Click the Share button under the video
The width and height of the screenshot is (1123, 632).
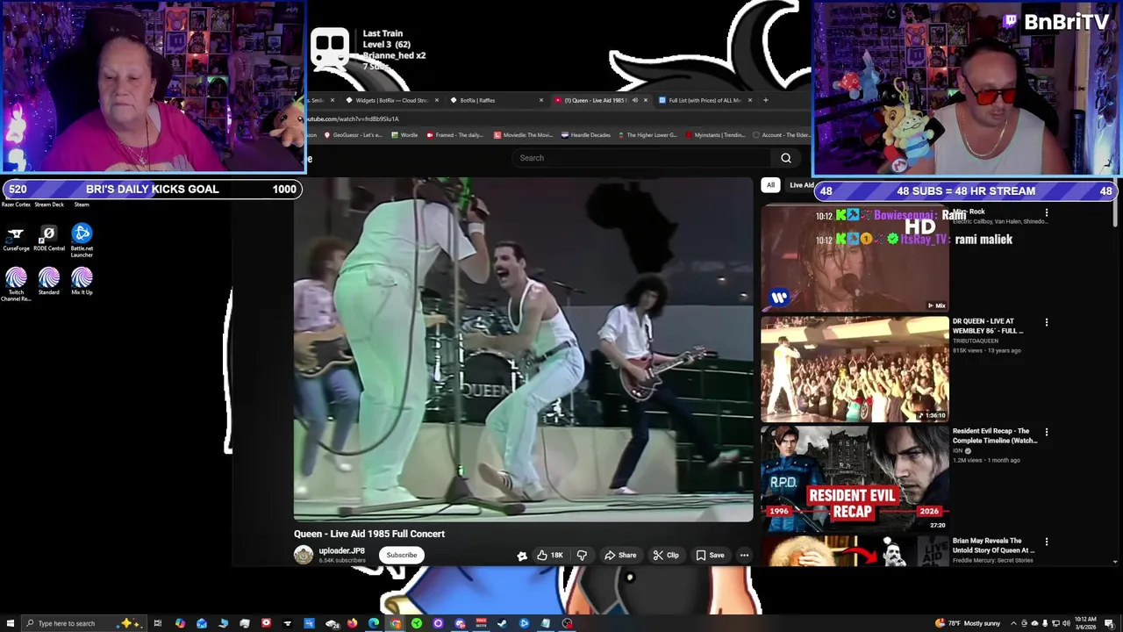pos(620,555)
